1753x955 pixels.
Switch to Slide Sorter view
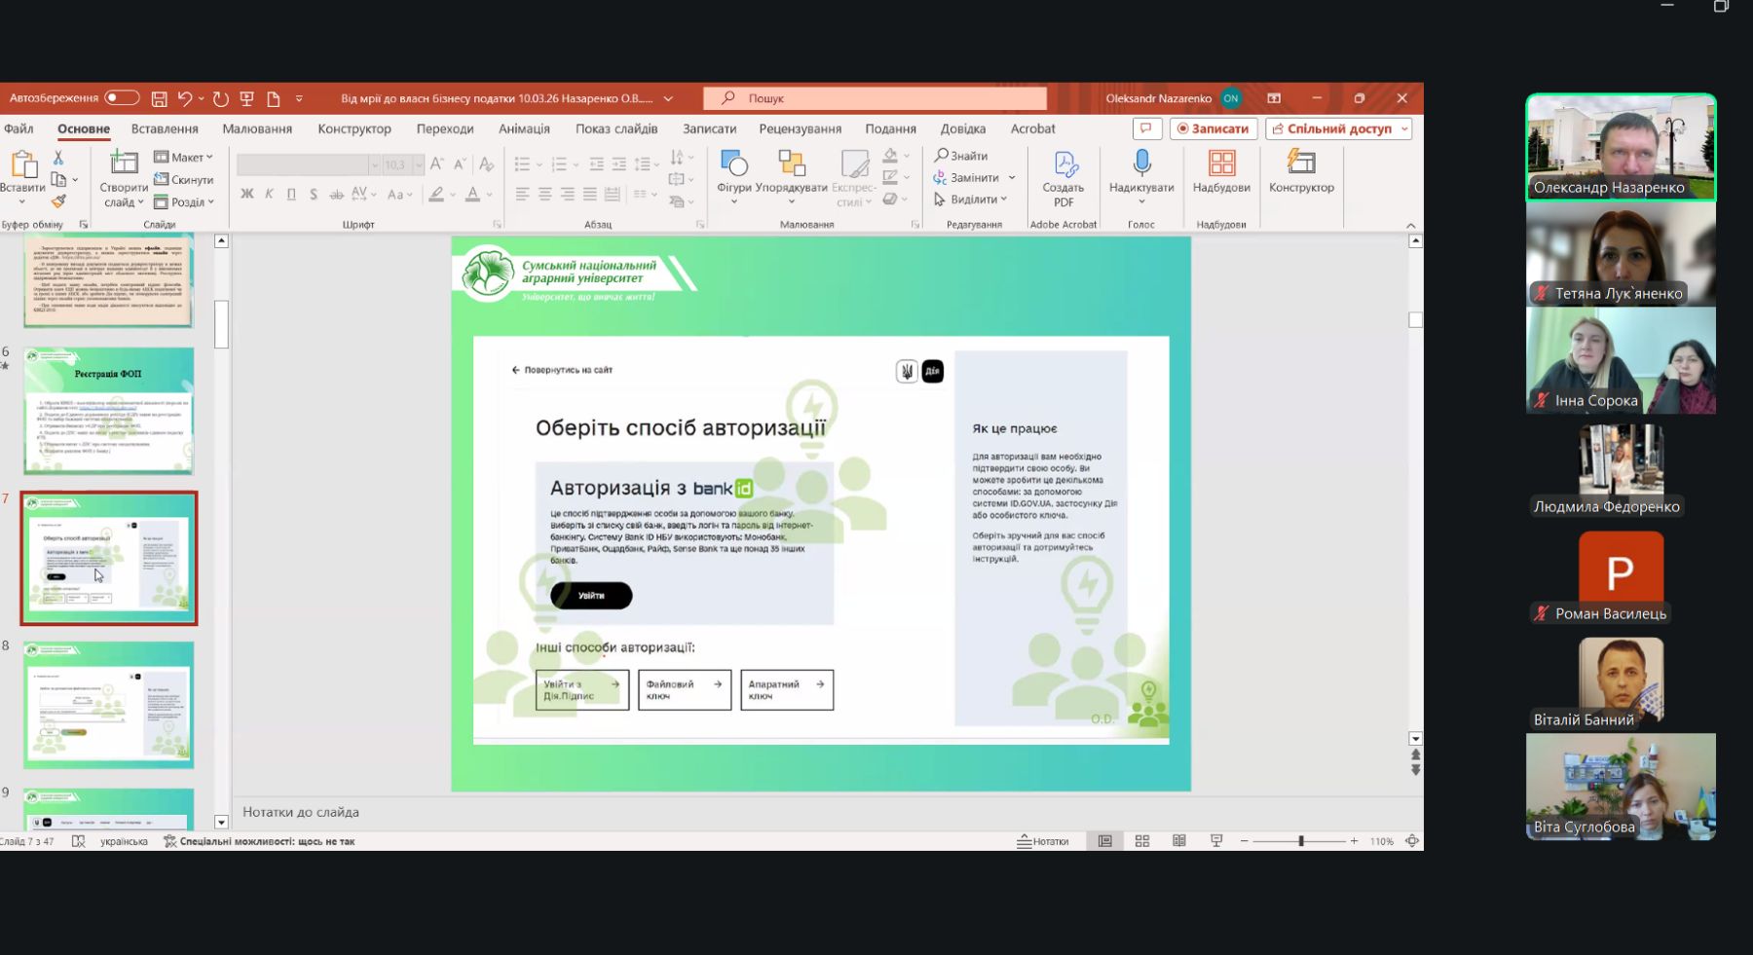(x=1142, y=841)
